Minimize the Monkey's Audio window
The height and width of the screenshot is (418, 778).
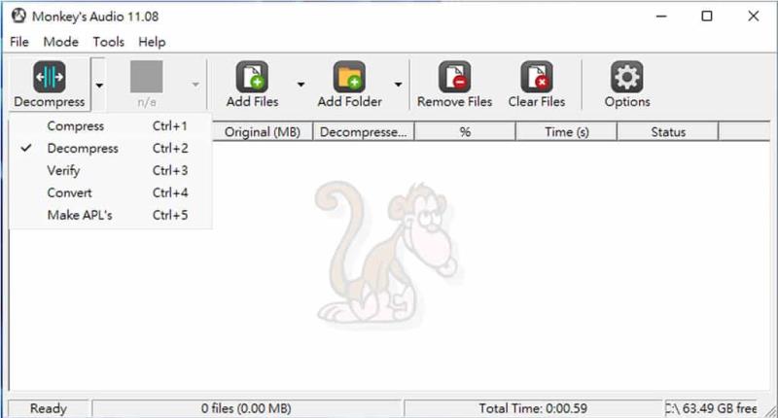coord(661,17)
